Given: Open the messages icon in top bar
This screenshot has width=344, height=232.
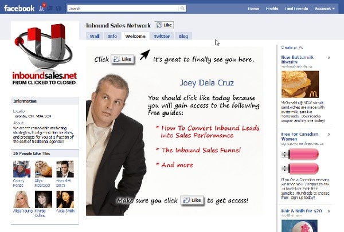Looking at the screenshot, I should coord(51,9).
